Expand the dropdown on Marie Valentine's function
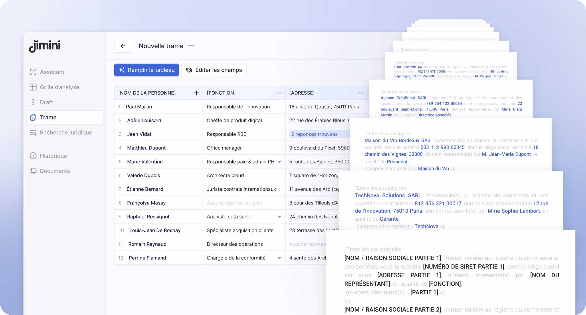This screenshot has height=315, width=586. coord(279,162)
